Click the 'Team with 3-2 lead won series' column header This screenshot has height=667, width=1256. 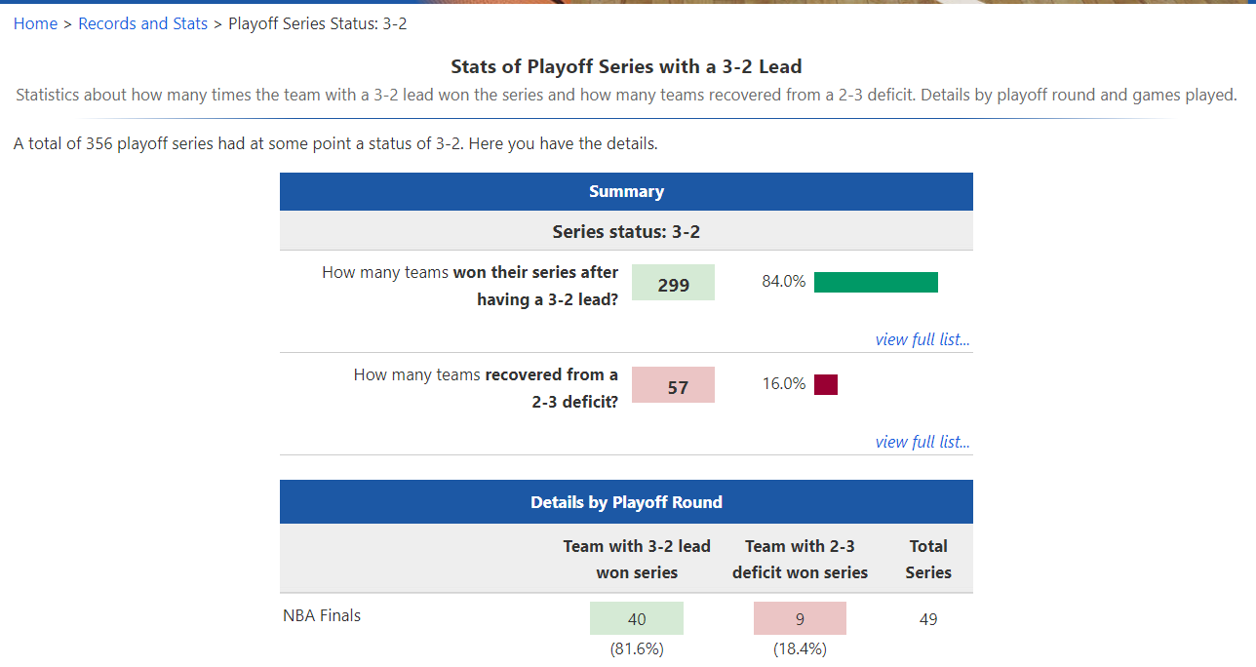(637, 559)
